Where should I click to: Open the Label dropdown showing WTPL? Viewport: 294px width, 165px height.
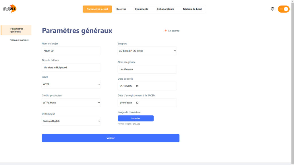point(71,84)
